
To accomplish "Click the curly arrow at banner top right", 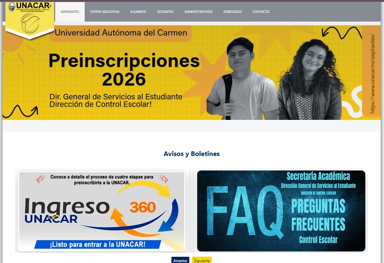I will 342,33.
